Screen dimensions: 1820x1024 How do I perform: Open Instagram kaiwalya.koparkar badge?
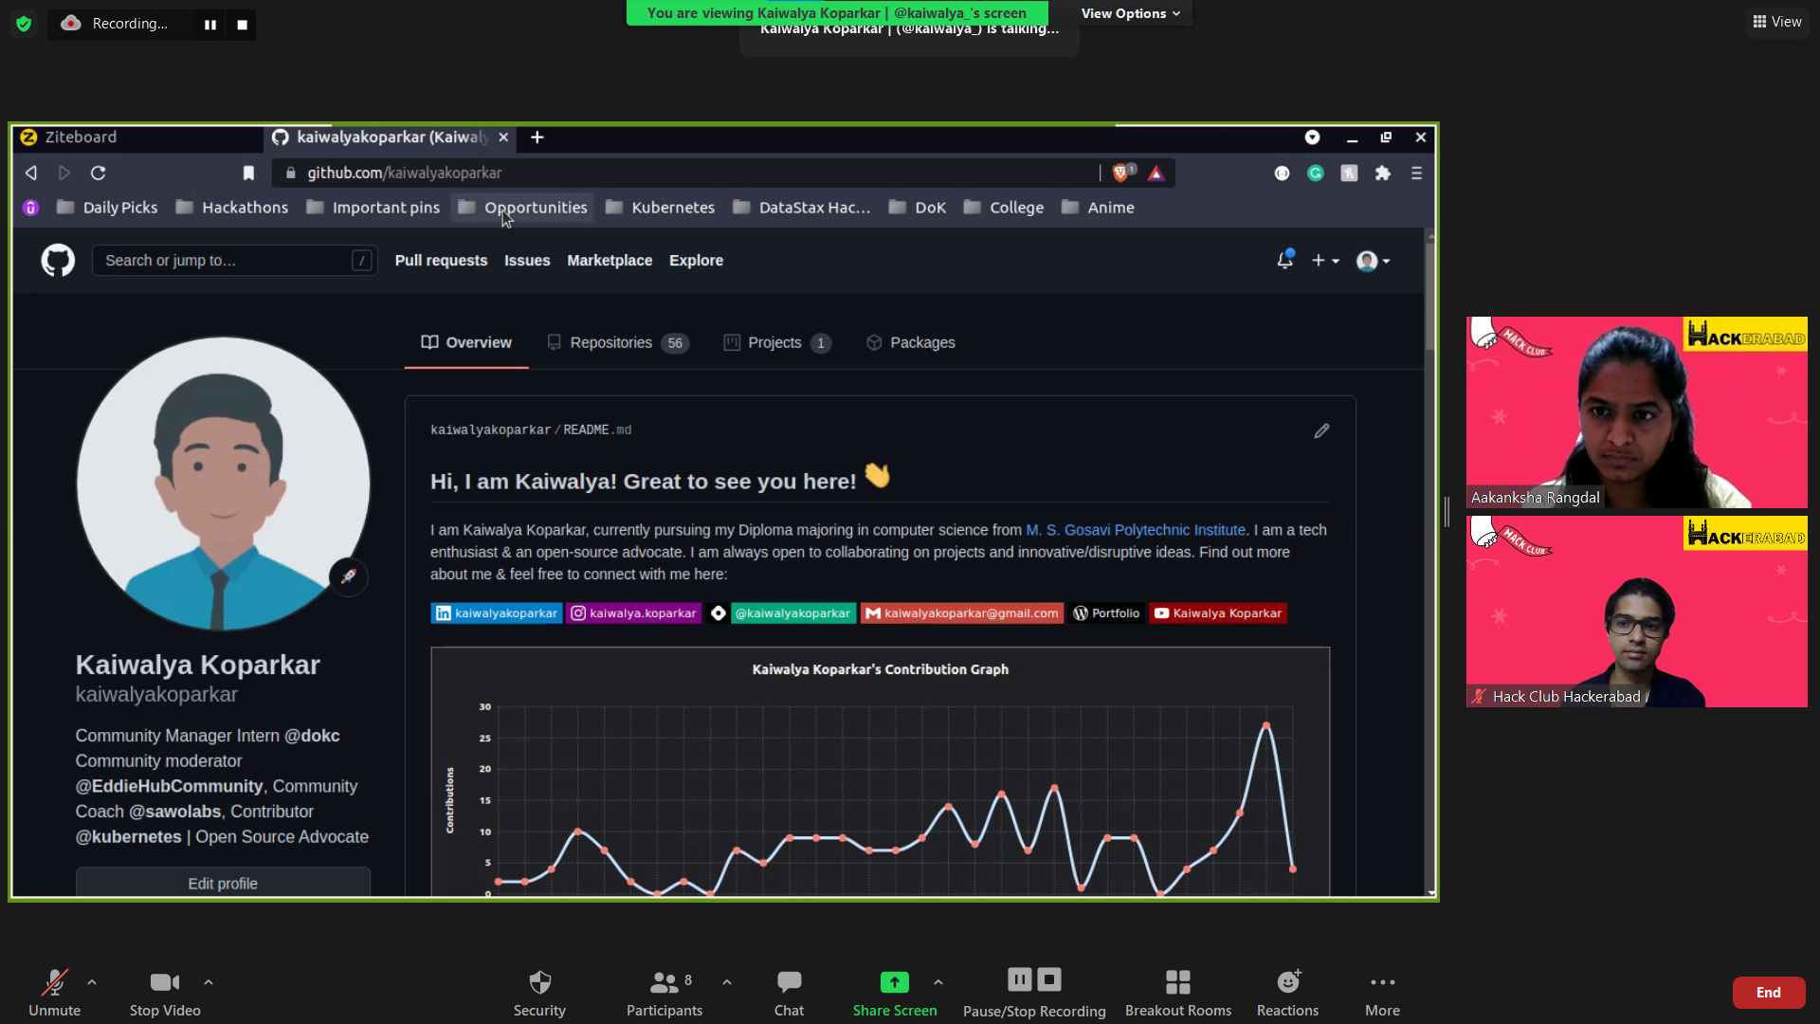click(x=634, y=613)
